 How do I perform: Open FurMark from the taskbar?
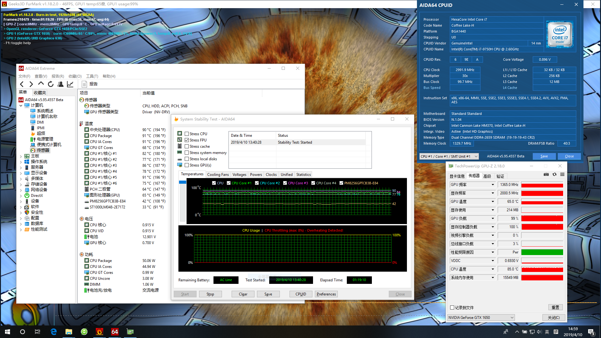[x=100, y=331]
